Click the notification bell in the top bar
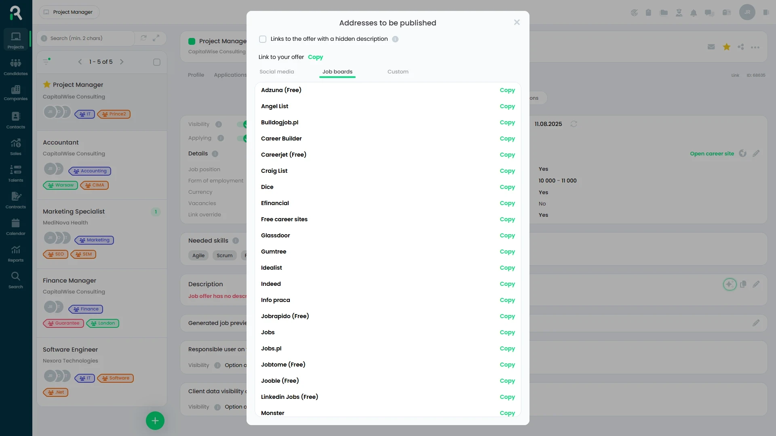The height and width of the screenshot is (436, 776). coord(694,13)
